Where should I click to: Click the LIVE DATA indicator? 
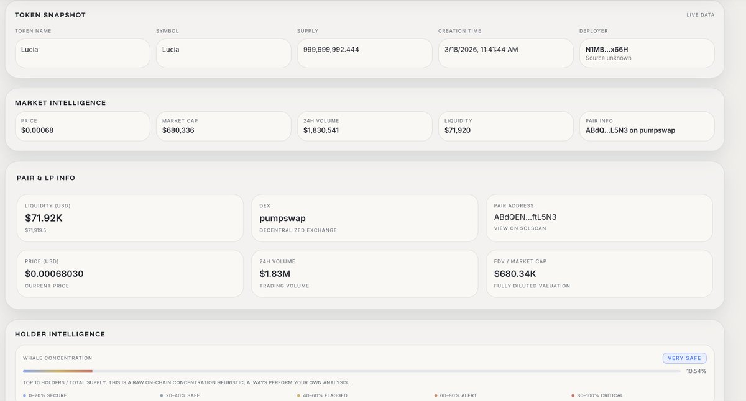pyautogui.click(x=700, y=15)
